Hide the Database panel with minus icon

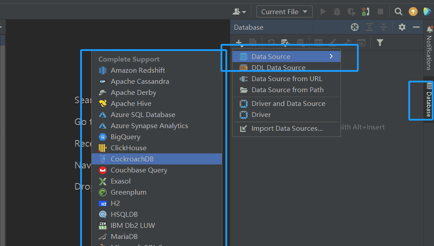[x=416, y=27]
